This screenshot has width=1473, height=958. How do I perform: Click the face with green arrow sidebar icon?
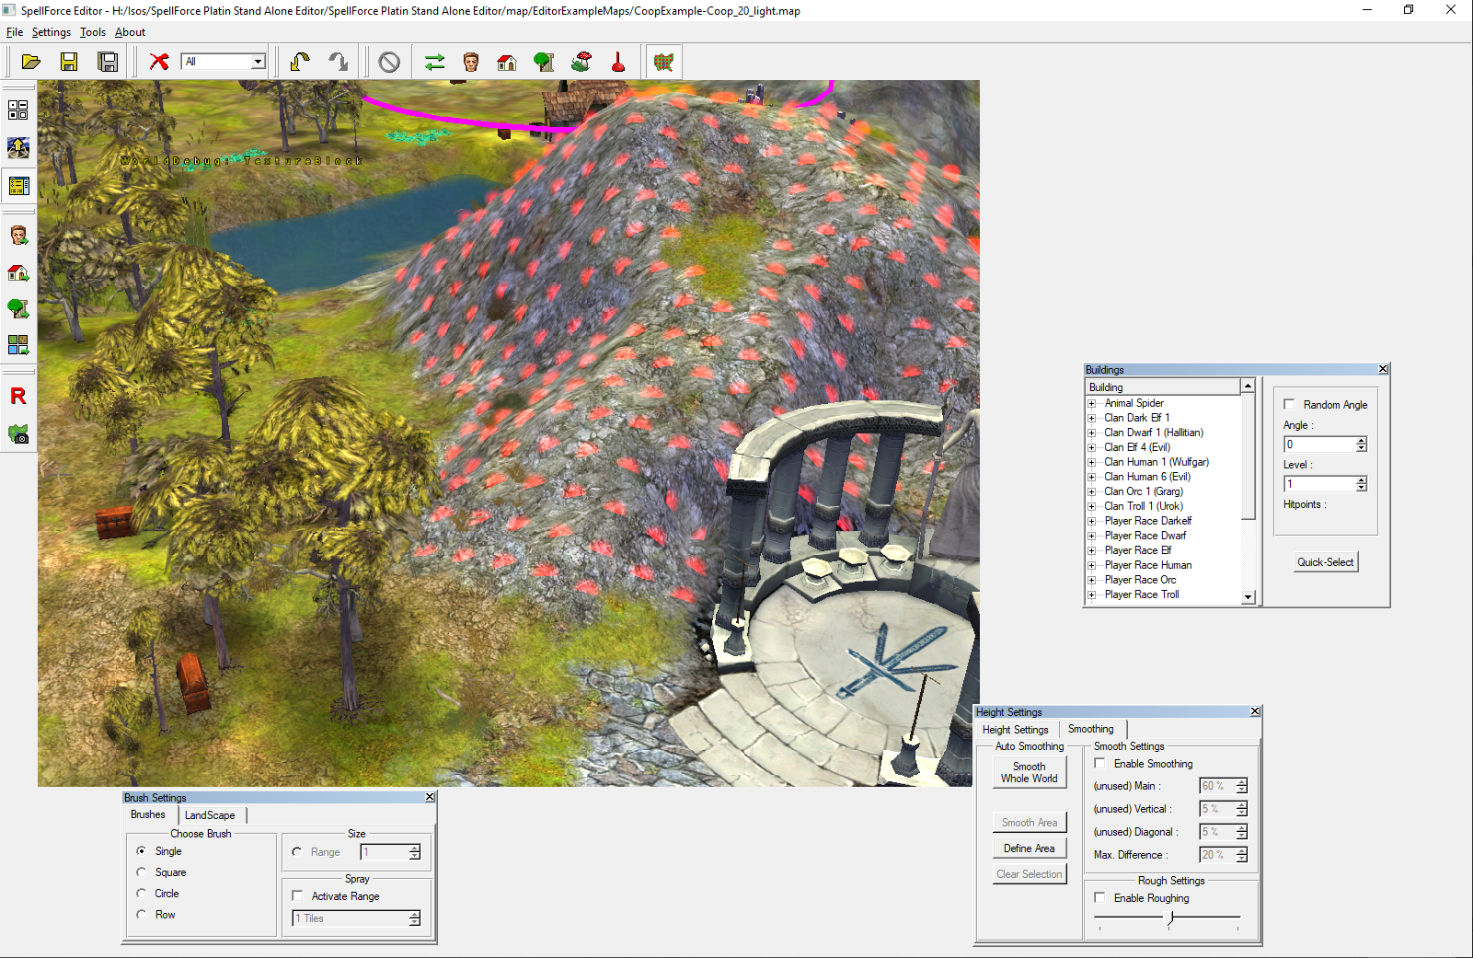(17, 235)
